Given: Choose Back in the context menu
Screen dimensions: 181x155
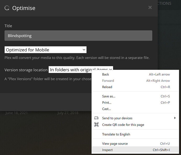Looking at the screenshot, I should coord(135,74).
